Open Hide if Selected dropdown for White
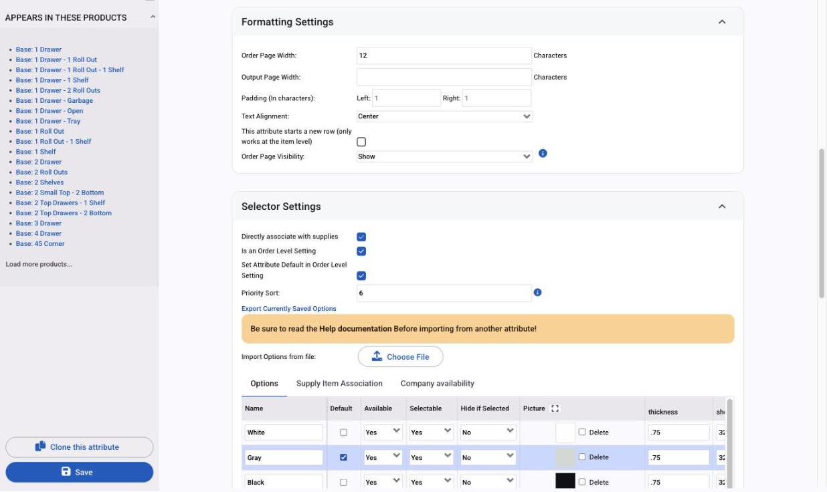This screenshot has width=827, height=492. [488, 432]
